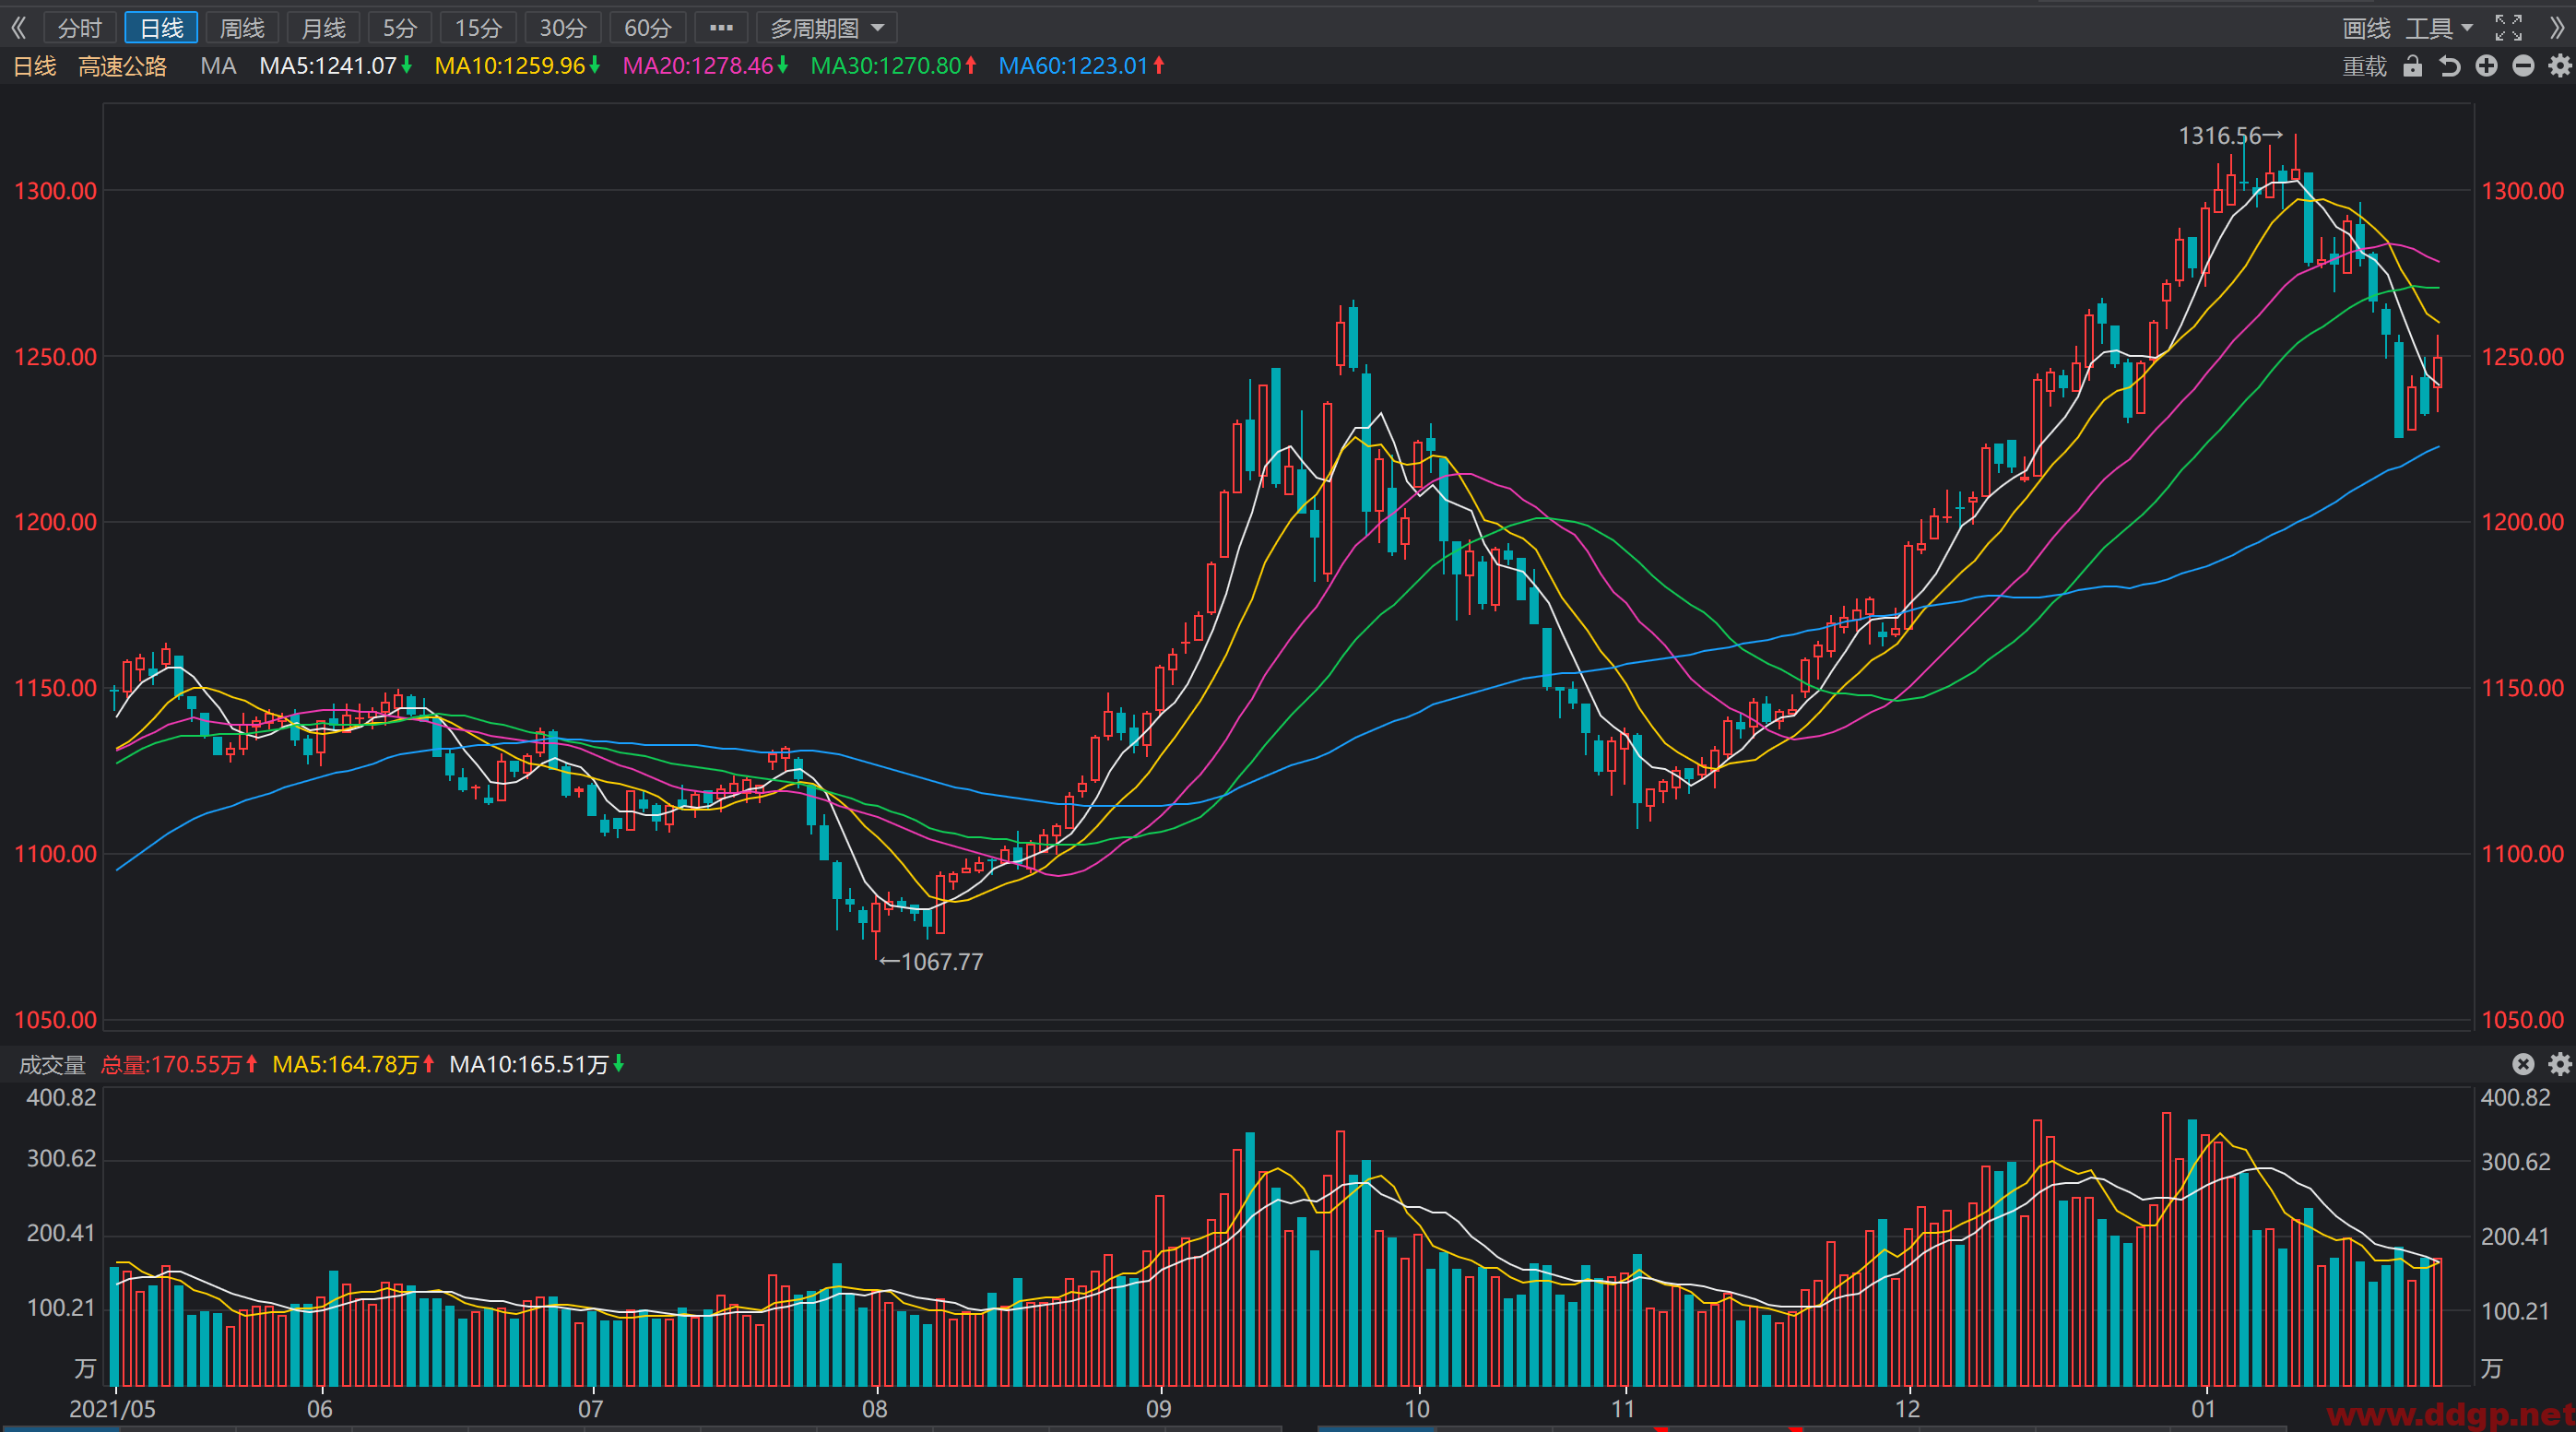Image resolution: width=2576 pixels, height=1432 pixels.
Task: Select the 60分 period tab
Action: coord(648,28)
